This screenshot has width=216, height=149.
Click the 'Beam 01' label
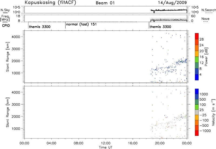point(105,3)
